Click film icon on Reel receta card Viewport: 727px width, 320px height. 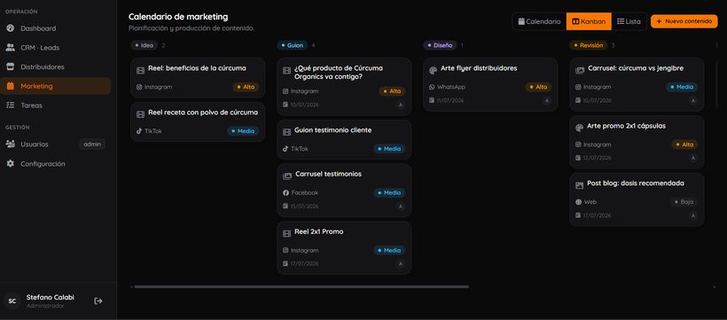point(140,114)
